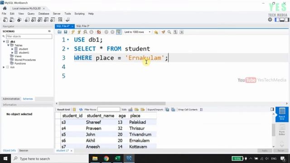Toggle invisible characters display icon

[175, 32]
